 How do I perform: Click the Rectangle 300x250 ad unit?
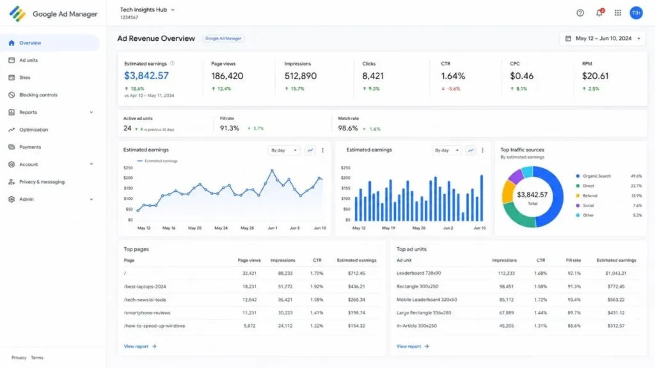[x=417, y=287]
